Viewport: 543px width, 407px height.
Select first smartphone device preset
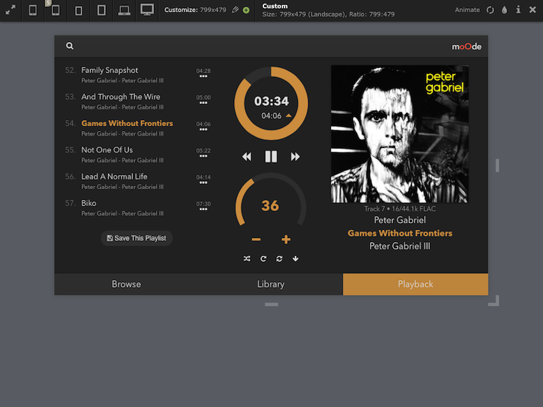click(x=33, y=10)
